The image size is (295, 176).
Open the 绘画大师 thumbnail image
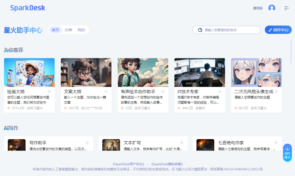pos(29,72)
